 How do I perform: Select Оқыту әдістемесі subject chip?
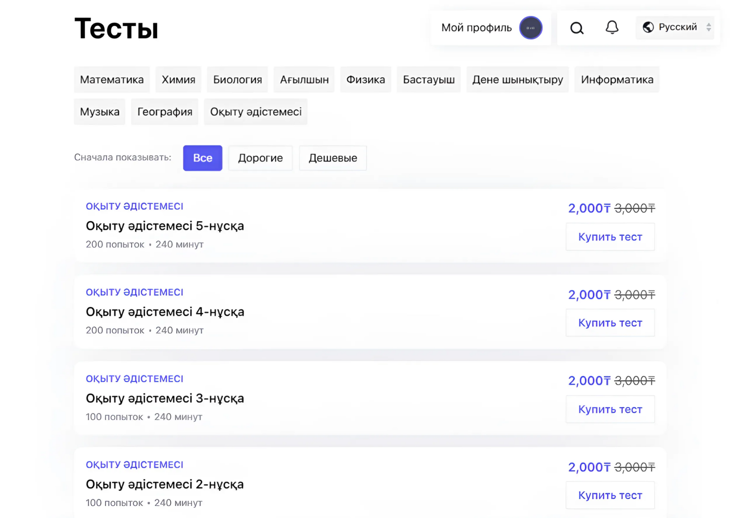coord(256,112)
